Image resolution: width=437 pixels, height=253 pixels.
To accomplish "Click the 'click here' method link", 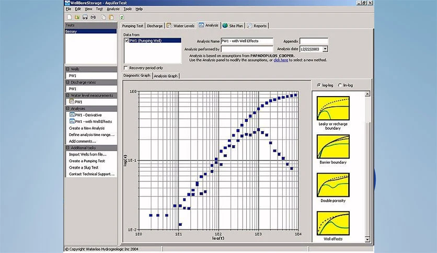I will click(x=281, y=60).
